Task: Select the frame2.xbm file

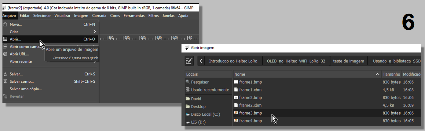Action: pos(250,105)
